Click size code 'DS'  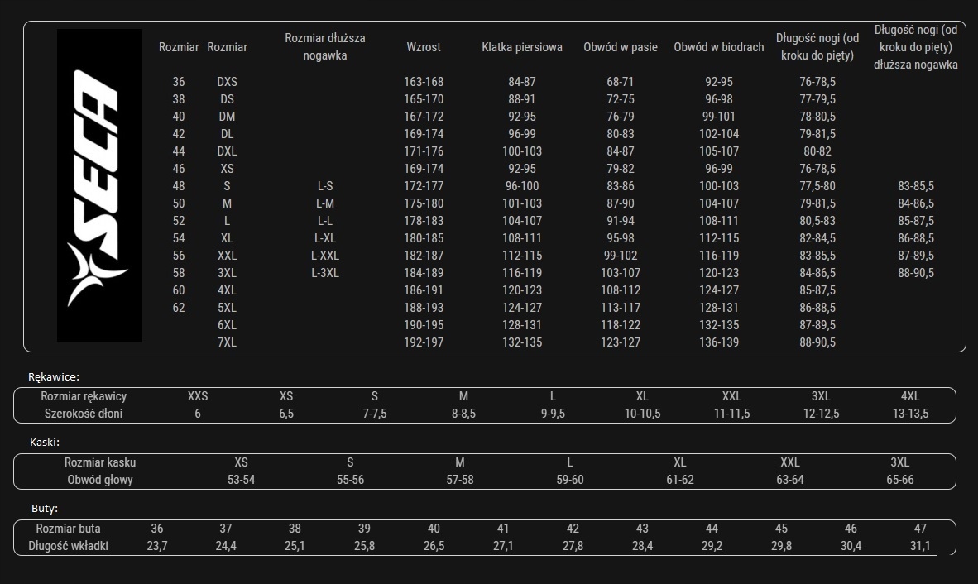tap(227, 99)
